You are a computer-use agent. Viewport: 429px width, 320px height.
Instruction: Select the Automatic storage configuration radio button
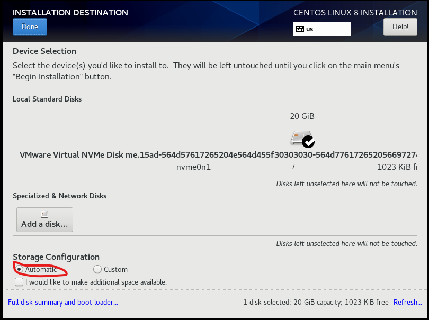point(19,269)
